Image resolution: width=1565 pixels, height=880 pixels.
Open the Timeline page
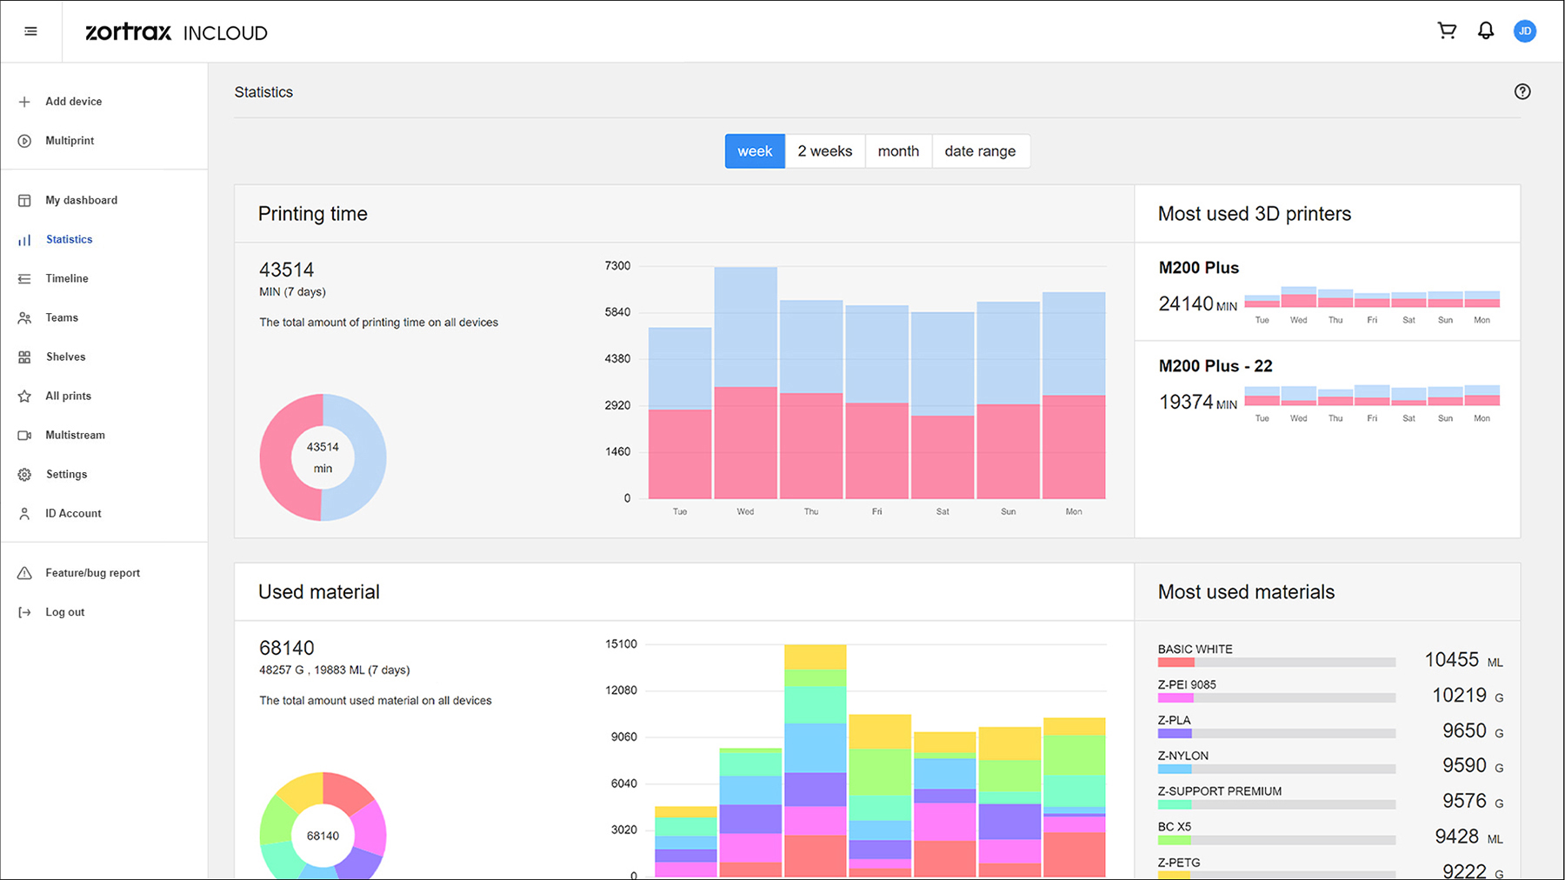click(x=67, y=279)
